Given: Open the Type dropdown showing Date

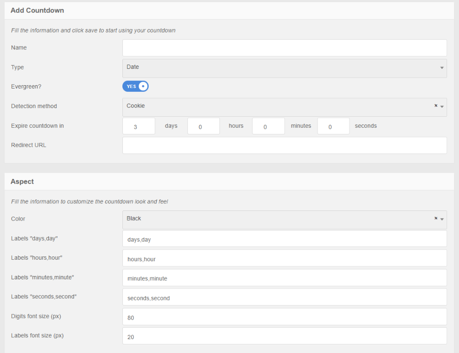Looking at the screenshot, I should (284, 68).
